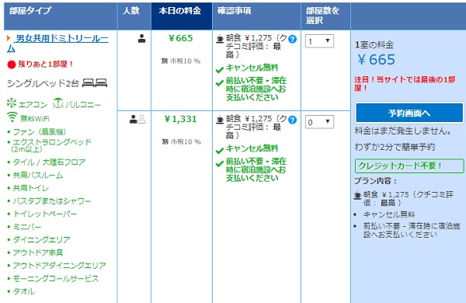Click the ¥665 price in rate column

click(181, 38)
